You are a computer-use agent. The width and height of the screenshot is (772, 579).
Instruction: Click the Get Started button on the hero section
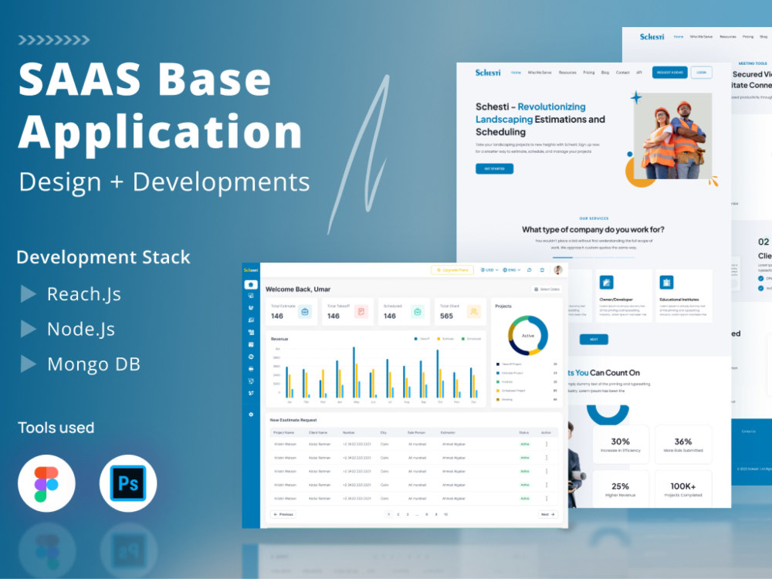(494, 168)
